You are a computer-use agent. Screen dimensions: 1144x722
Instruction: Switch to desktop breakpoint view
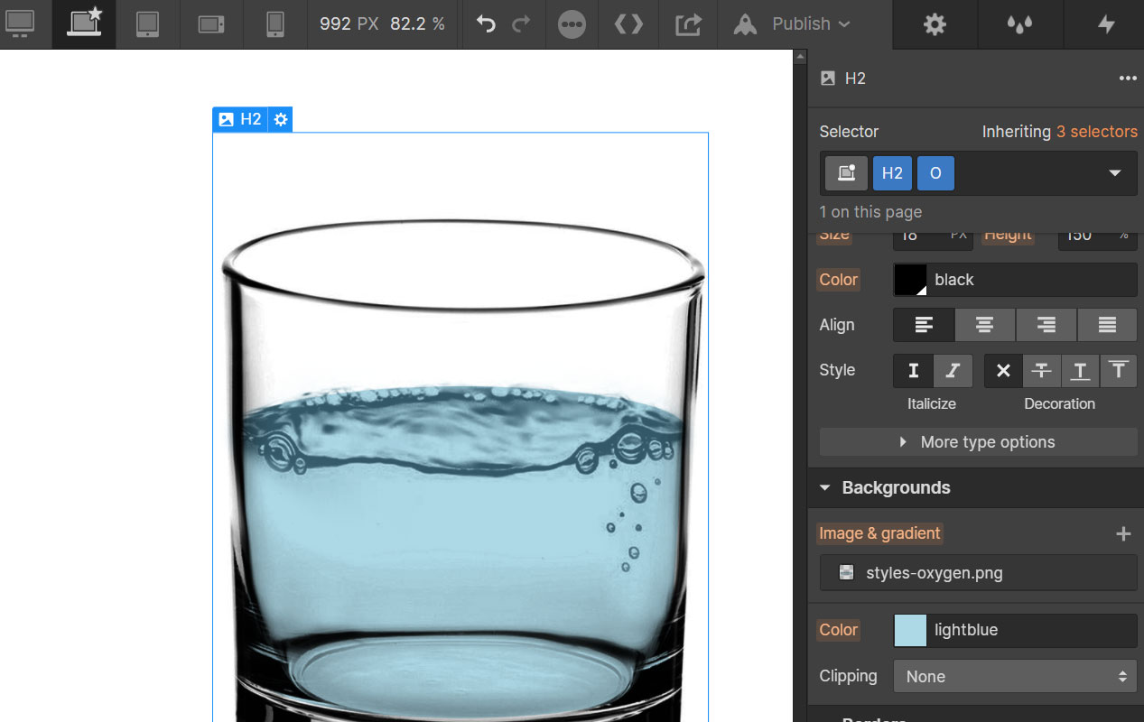click(20, 24)
